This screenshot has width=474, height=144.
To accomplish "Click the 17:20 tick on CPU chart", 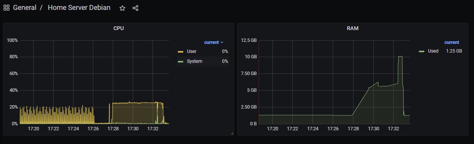I will click(34, 129).
